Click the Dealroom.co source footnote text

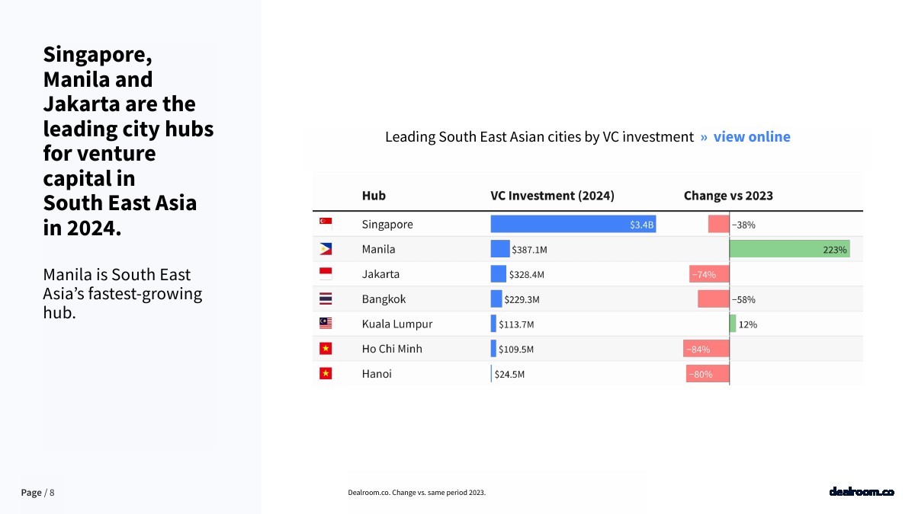[x=416, y=493]
